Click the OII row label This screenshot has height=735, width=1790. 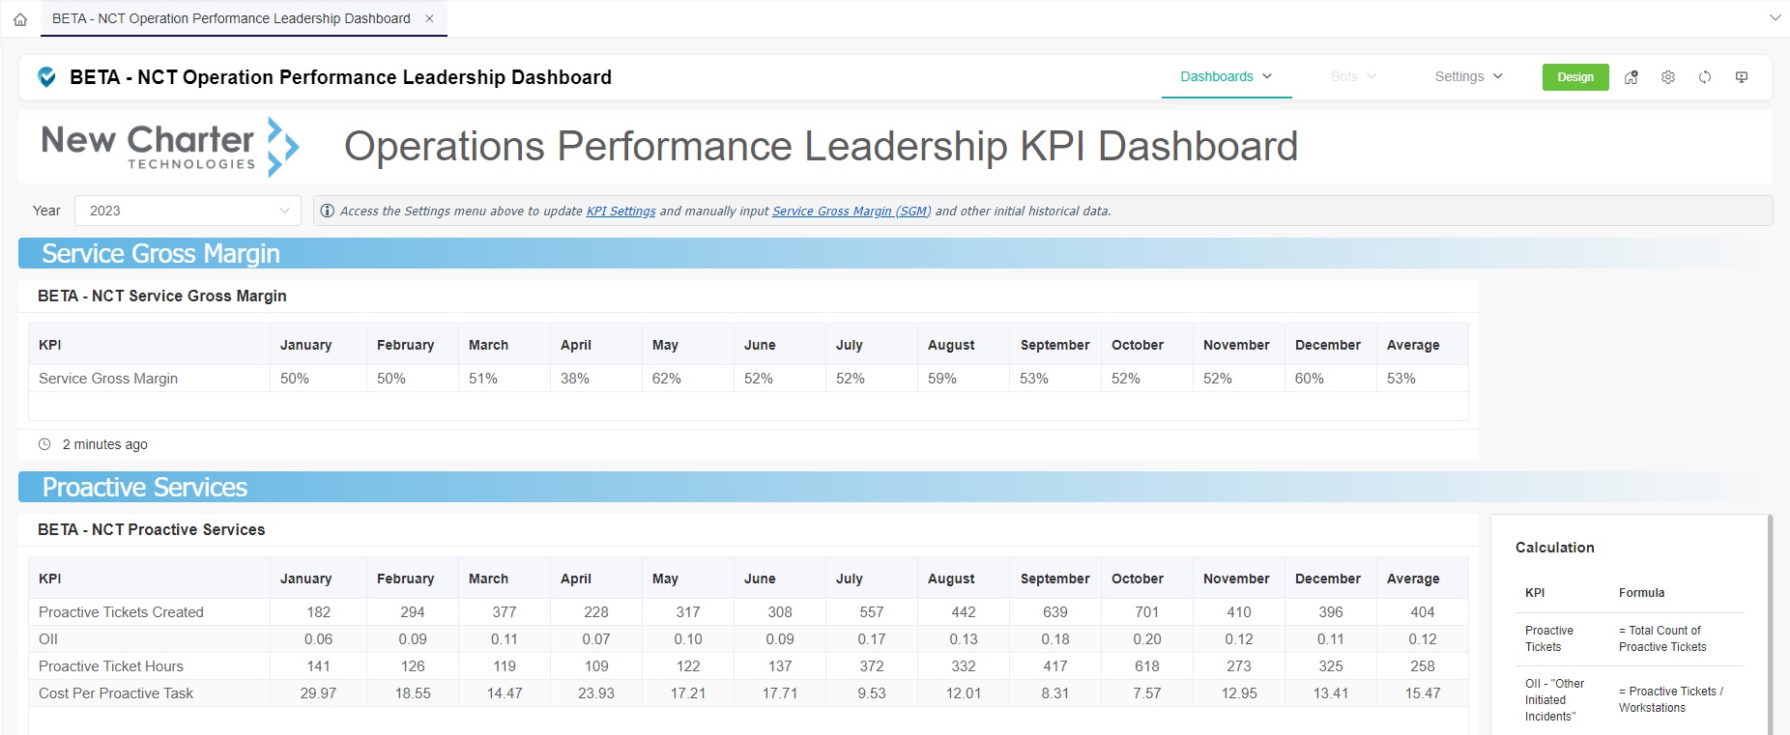pos(48,639)
